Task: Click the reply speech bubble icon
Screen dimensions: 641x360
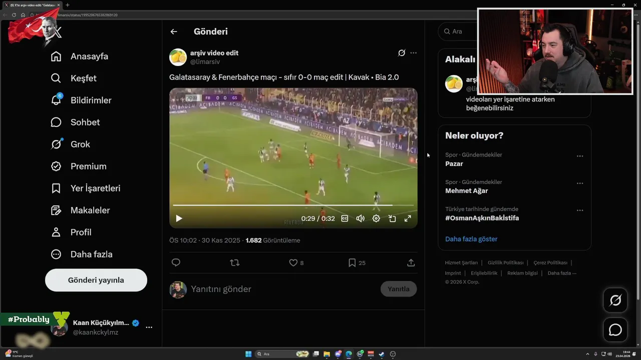Action: coord(176,262)
